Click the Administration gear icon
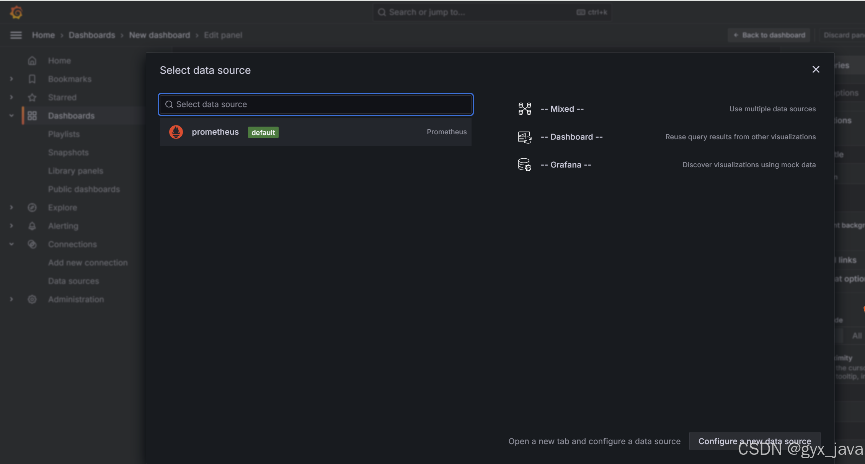The image size is (865, 464). click(x=32, y=300)
